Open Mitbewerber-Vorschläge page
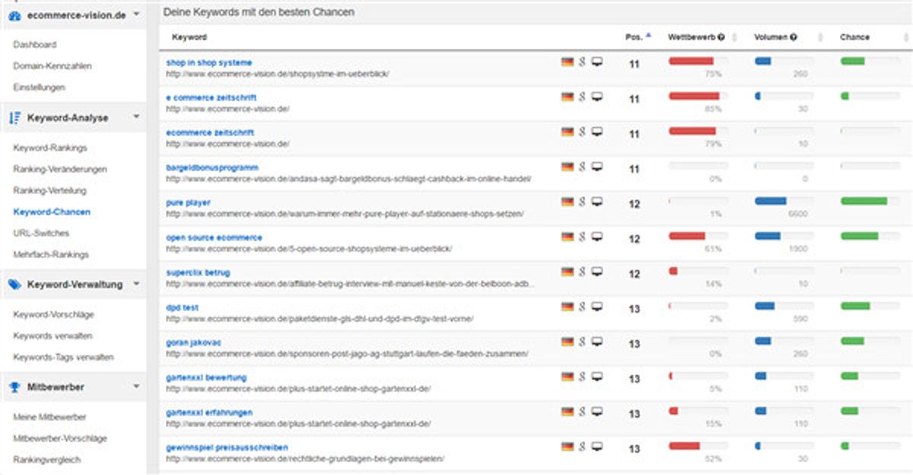The image size is (913, 475). point(60,438)
